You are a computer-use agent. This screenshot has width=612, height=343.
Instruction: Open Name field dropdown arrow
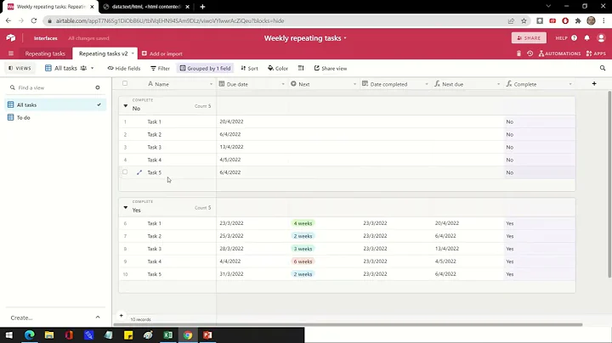point(211,84)
